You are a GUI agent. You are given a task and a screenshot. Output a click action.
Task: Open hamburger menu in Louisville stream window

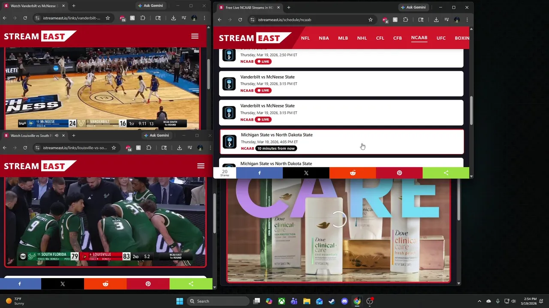point(201,166)
